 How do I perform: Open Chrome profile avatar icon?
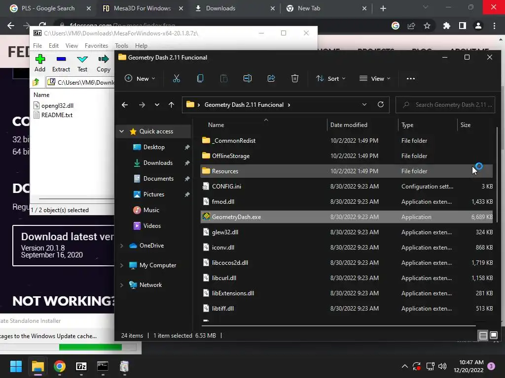[x=478, y=26]
